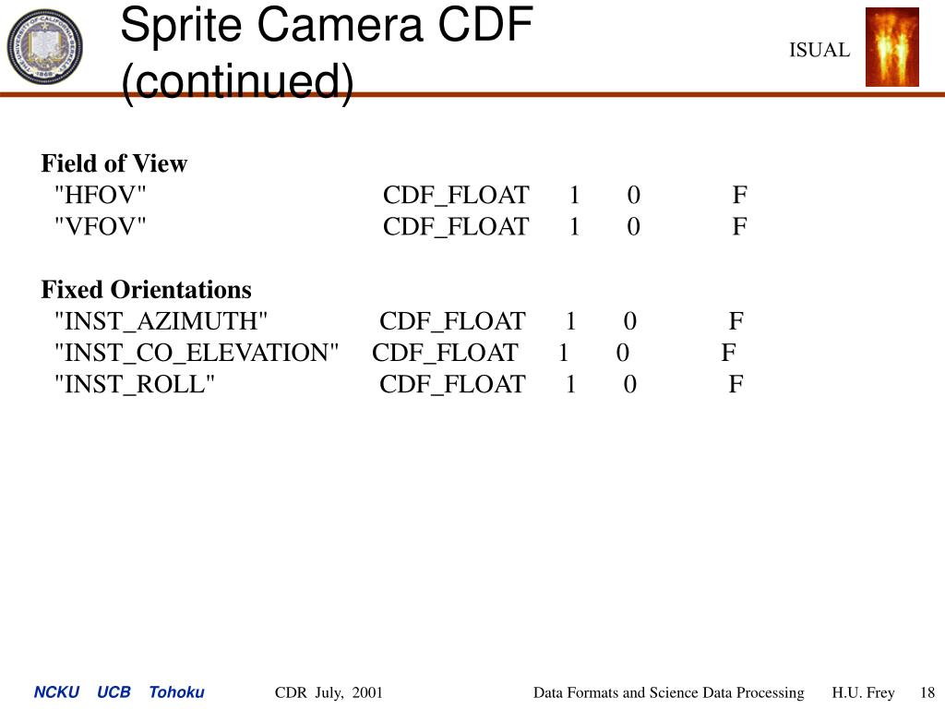Click the NCKU footer label

point(56,692)
